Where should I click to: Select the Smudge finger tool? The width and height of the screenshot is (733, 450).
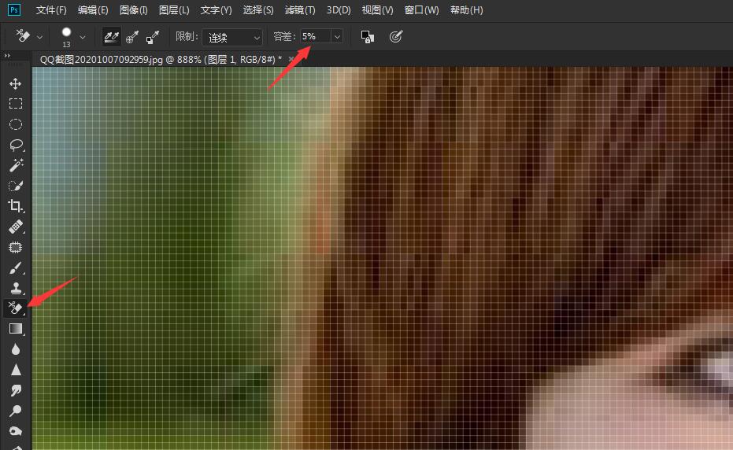tap(16, 390)
